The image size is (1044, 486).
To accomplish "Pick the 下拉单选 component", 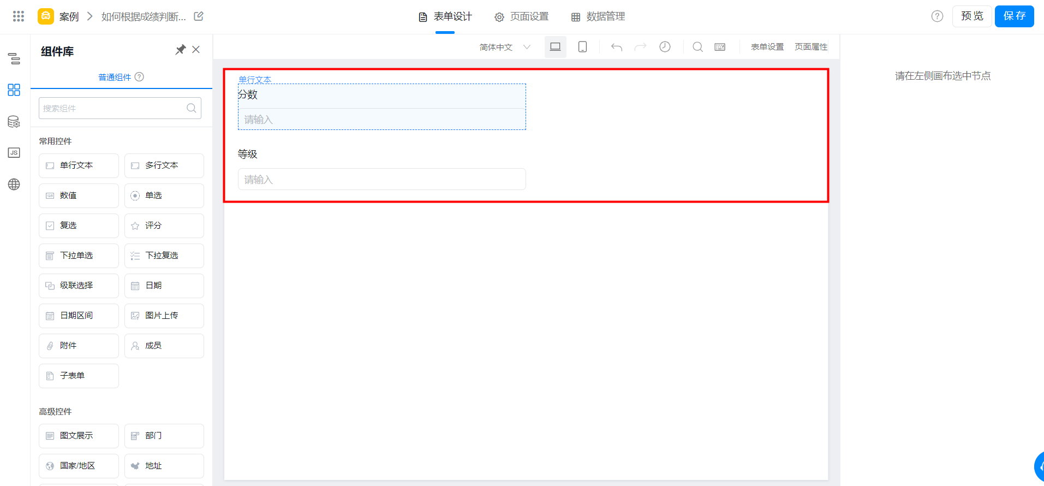I will (x=79, y=256).
